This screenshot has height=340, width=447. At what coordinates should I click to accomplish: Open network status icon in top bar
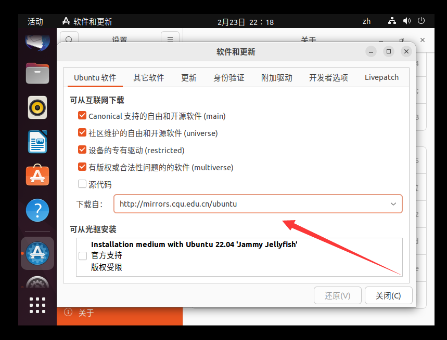click(392, 21)
